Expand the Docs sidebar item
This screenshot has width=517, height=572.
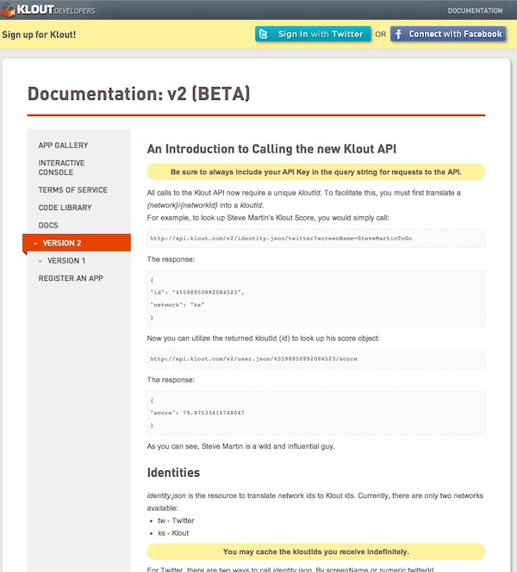click(x=48, y=226)
